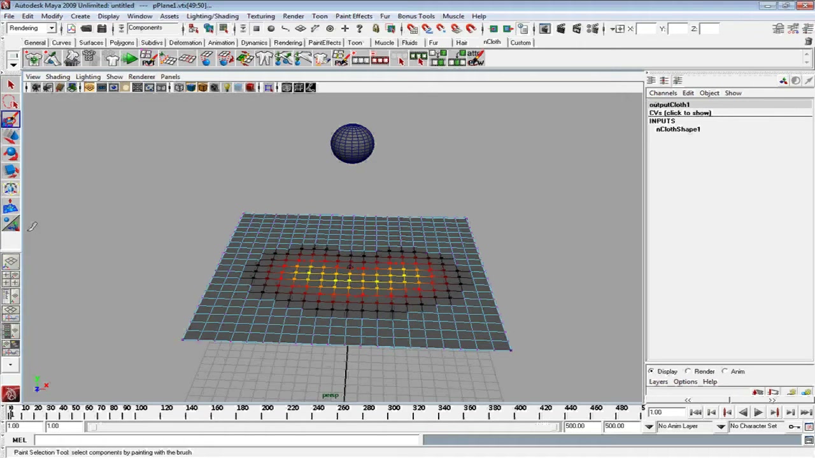815x458 pixels.
Task: Click the green play arrow shelf icon
Action: point(130,59)
